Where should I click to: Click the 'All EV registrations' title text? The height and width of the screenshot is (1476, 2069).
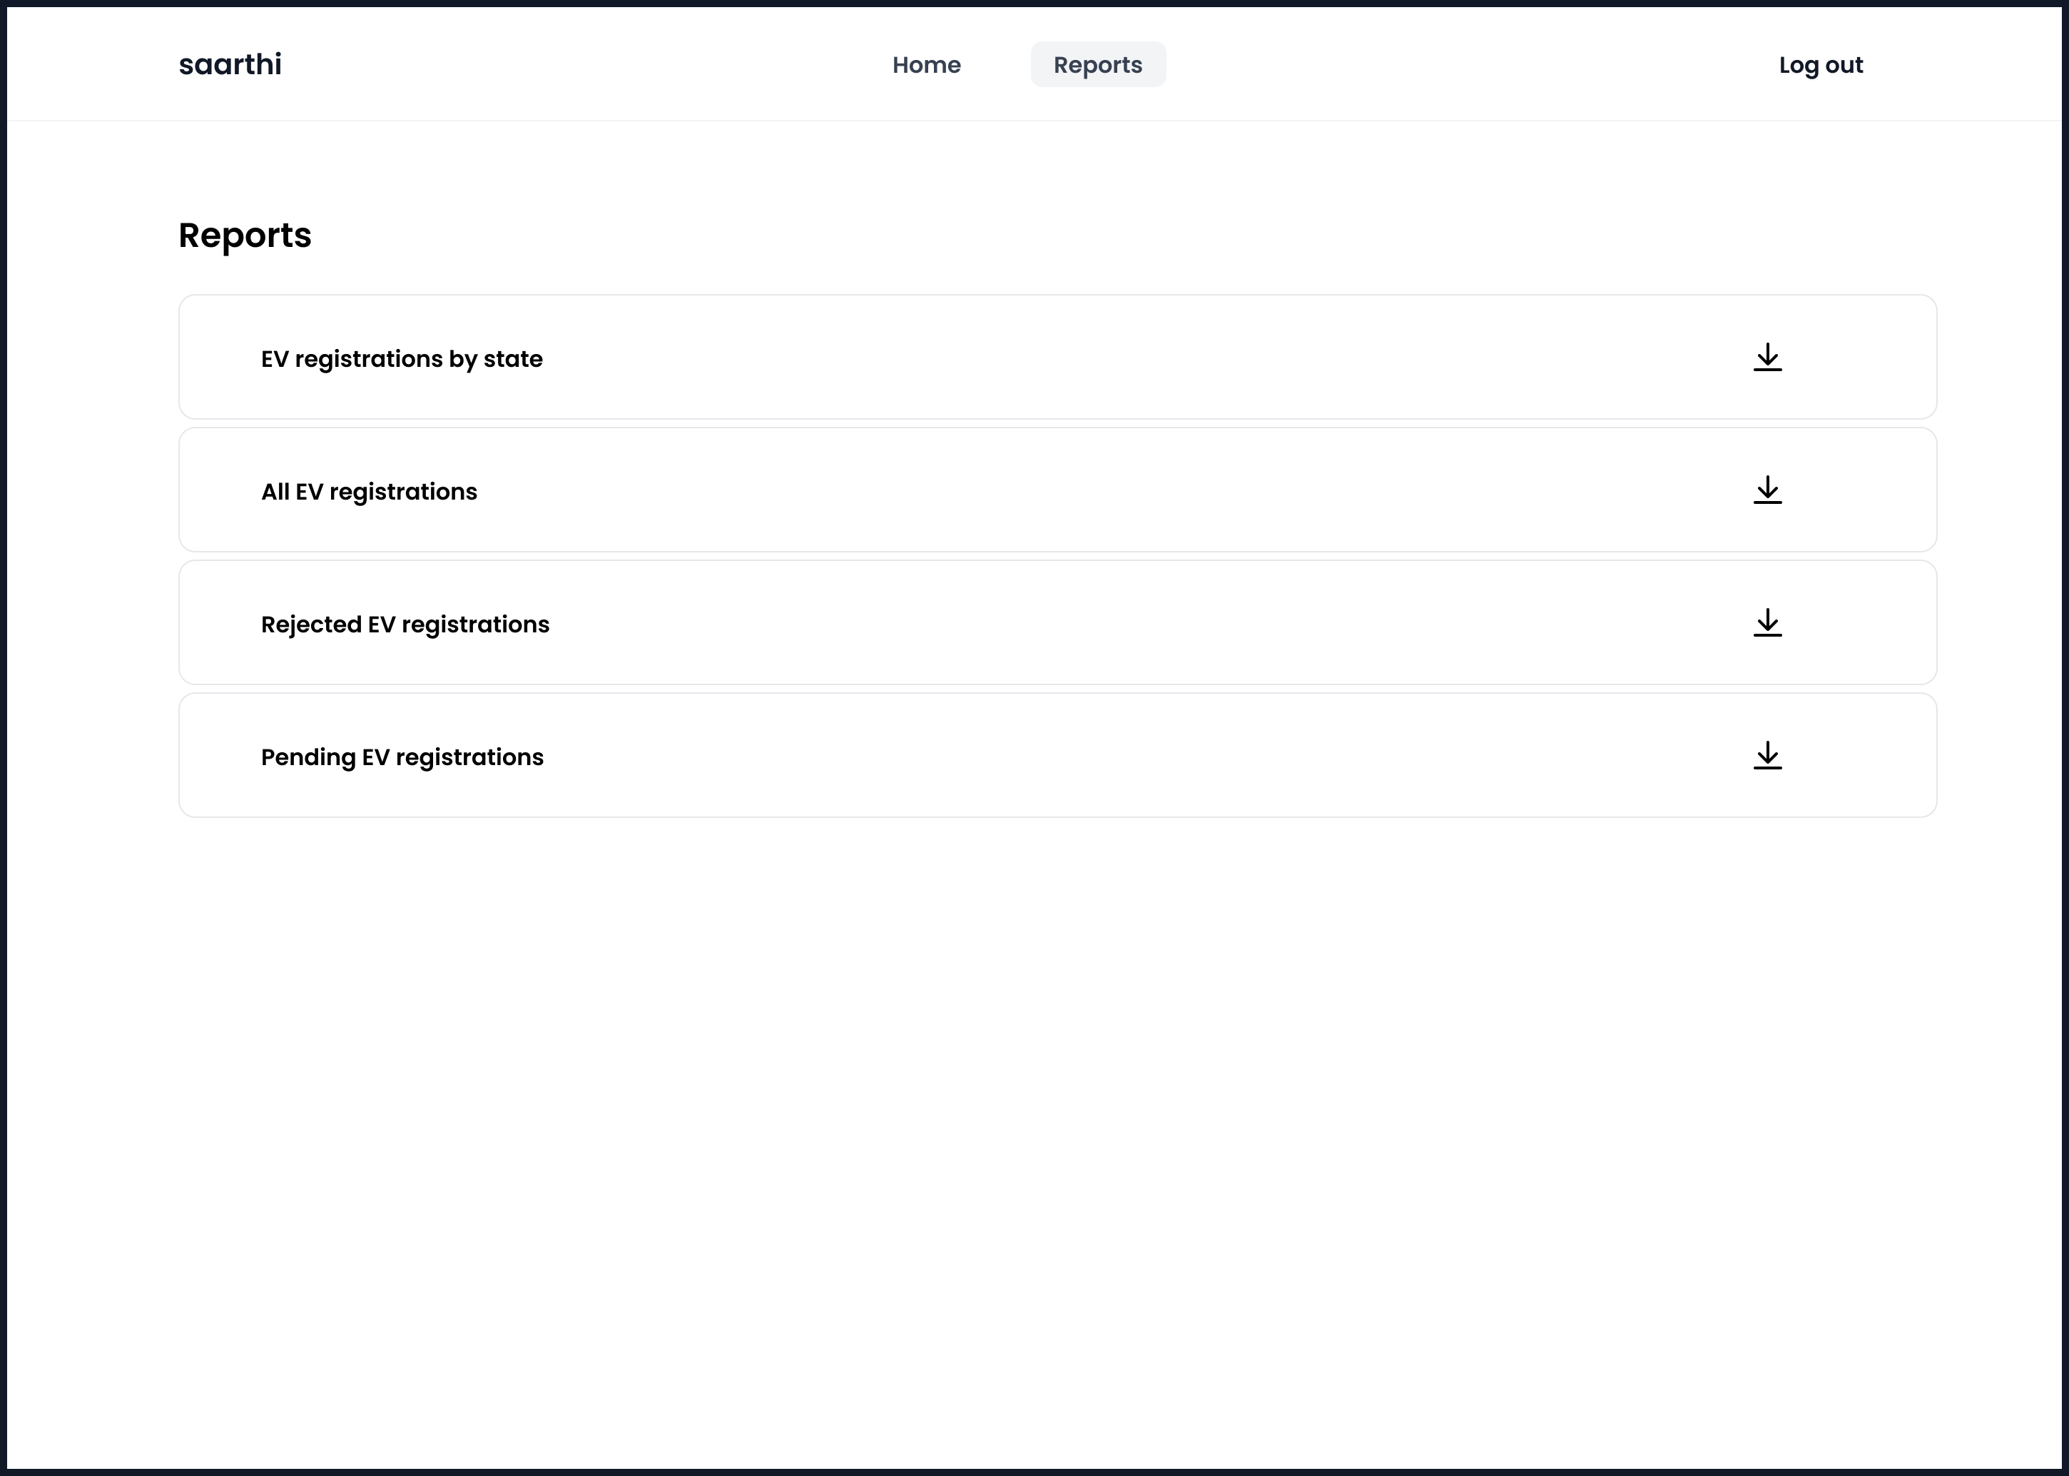369,492
